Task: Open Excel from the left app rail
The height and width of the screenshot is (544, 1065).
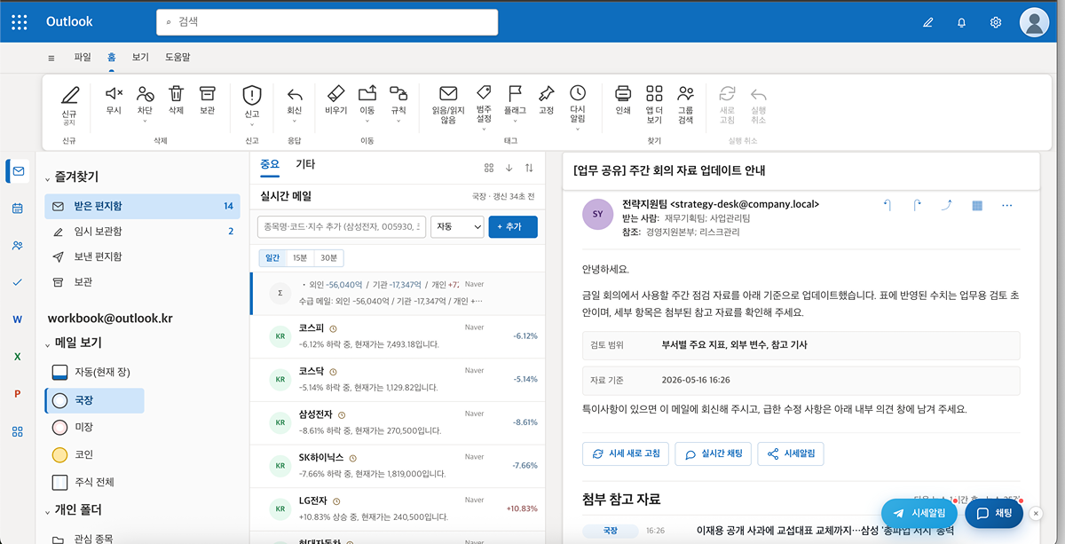Action: pyautogui.click(x=18, y=357)
